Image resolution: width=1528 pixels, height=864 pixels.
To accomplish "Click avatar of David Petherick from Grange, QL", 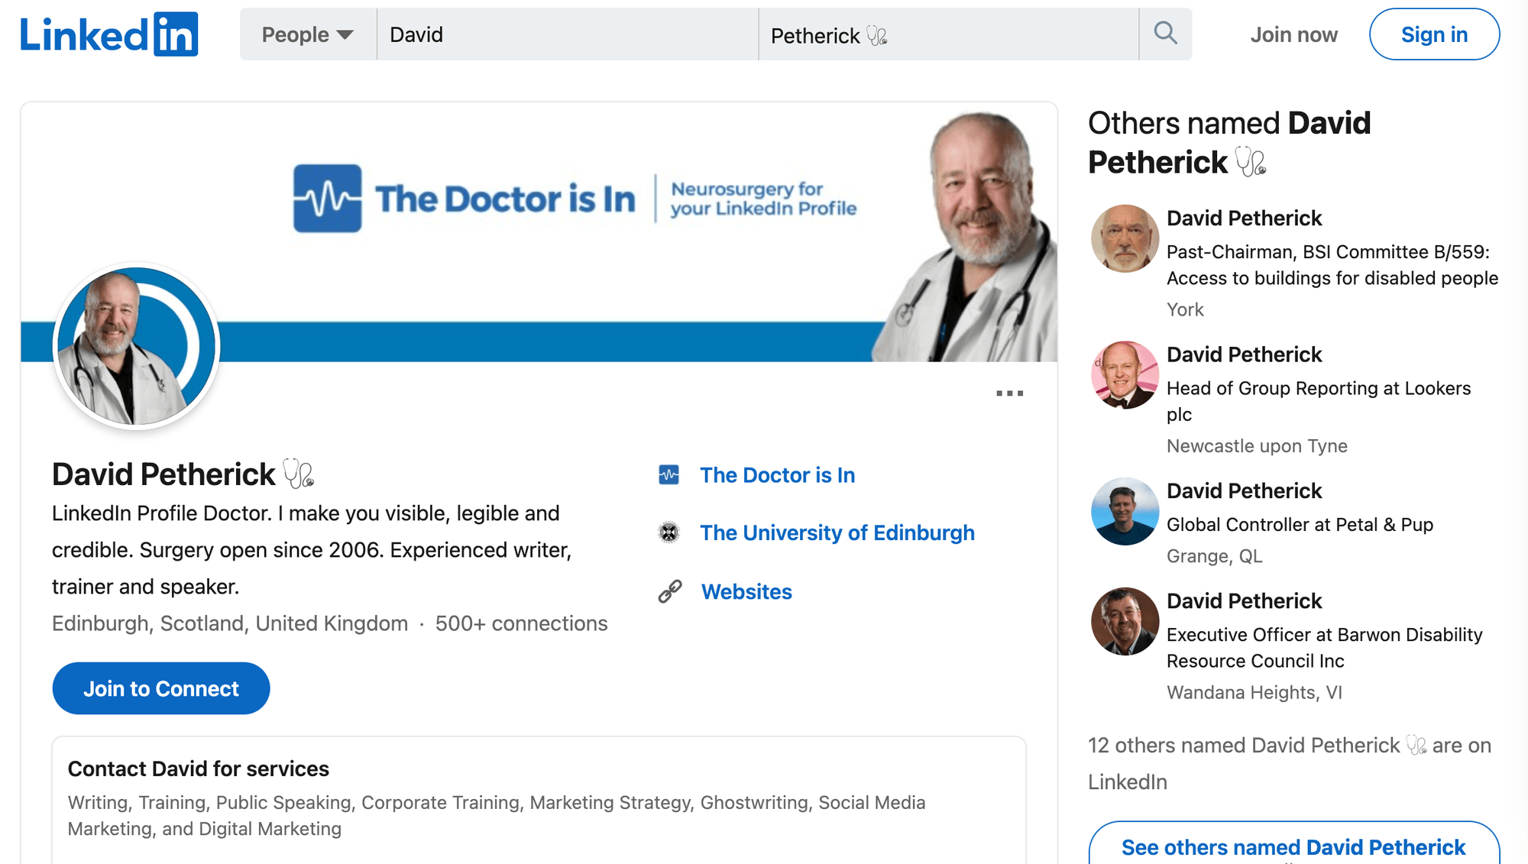I will (x=1125, y=511).
